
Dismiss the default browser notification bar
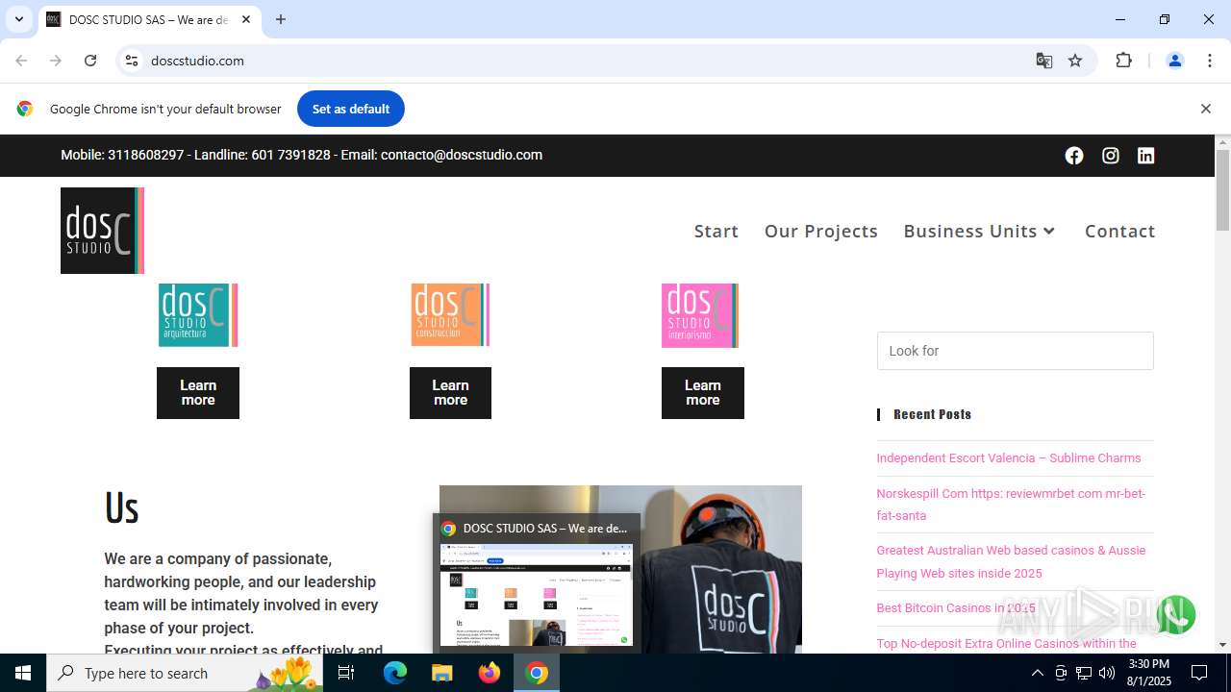click(x=1205, y=109)
